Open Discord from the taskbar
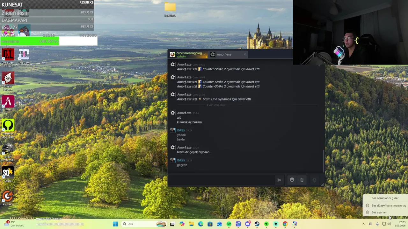408x229 pixels. 247,224
